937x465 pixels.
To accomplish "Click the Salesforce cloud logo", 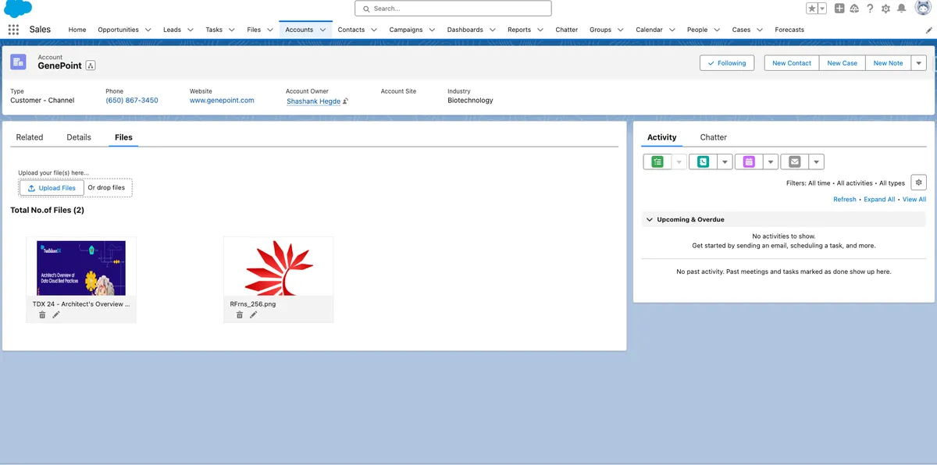I will pyautogui.click(x=18, y=9).
